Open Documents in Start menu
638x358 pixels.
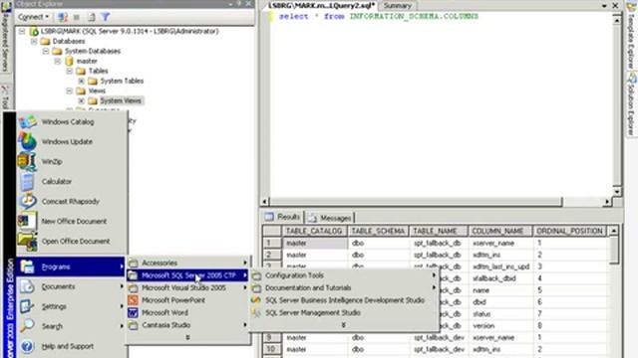coord(71,286)
